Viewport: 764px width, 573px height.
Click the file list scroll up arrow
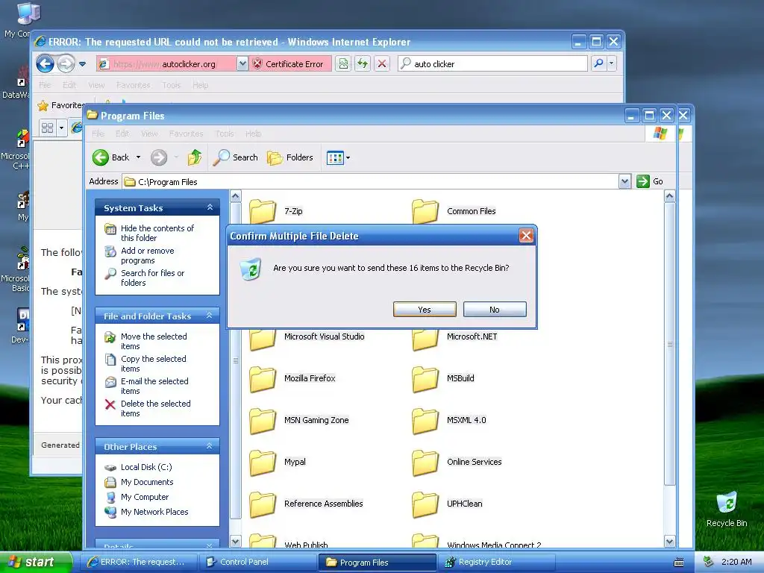click(669, 196)
